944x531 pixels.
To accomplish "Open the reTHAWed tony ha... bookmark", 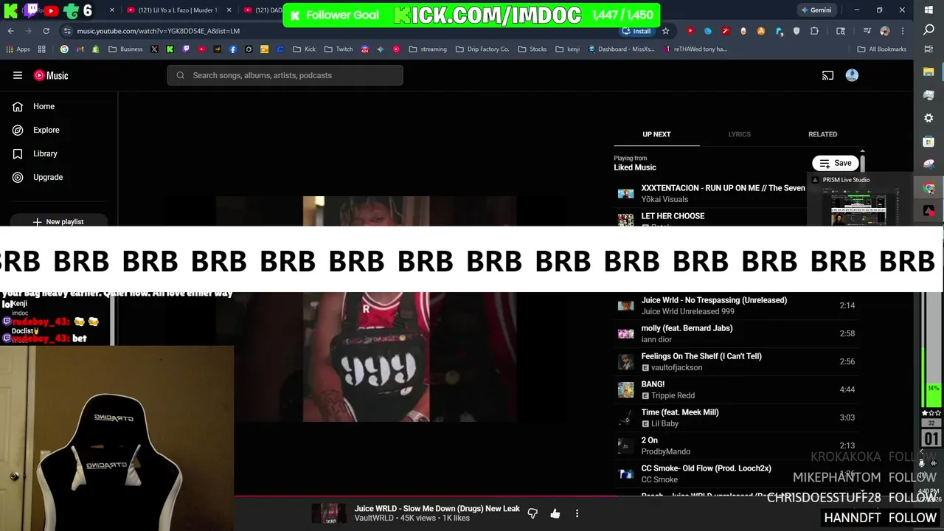I will coord(695,49).
